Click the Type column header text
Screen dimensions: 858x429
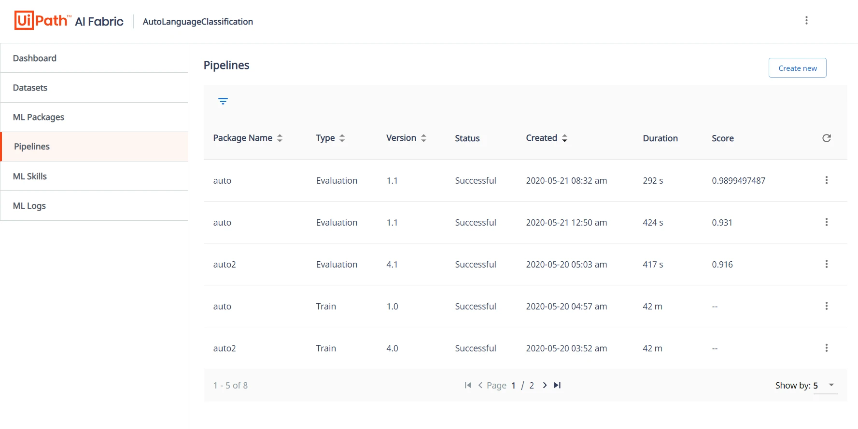click(x=325, y=138)
